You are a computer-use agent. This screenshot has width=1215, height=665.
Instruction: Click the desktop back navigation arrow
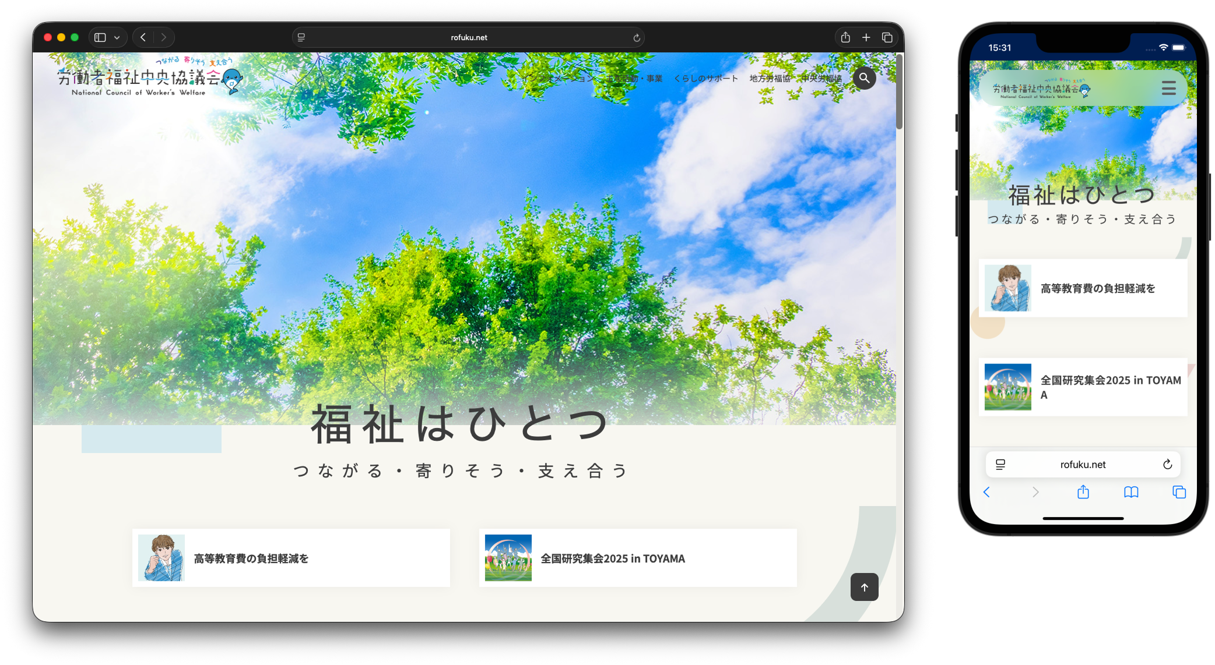[x=143, y=37]
